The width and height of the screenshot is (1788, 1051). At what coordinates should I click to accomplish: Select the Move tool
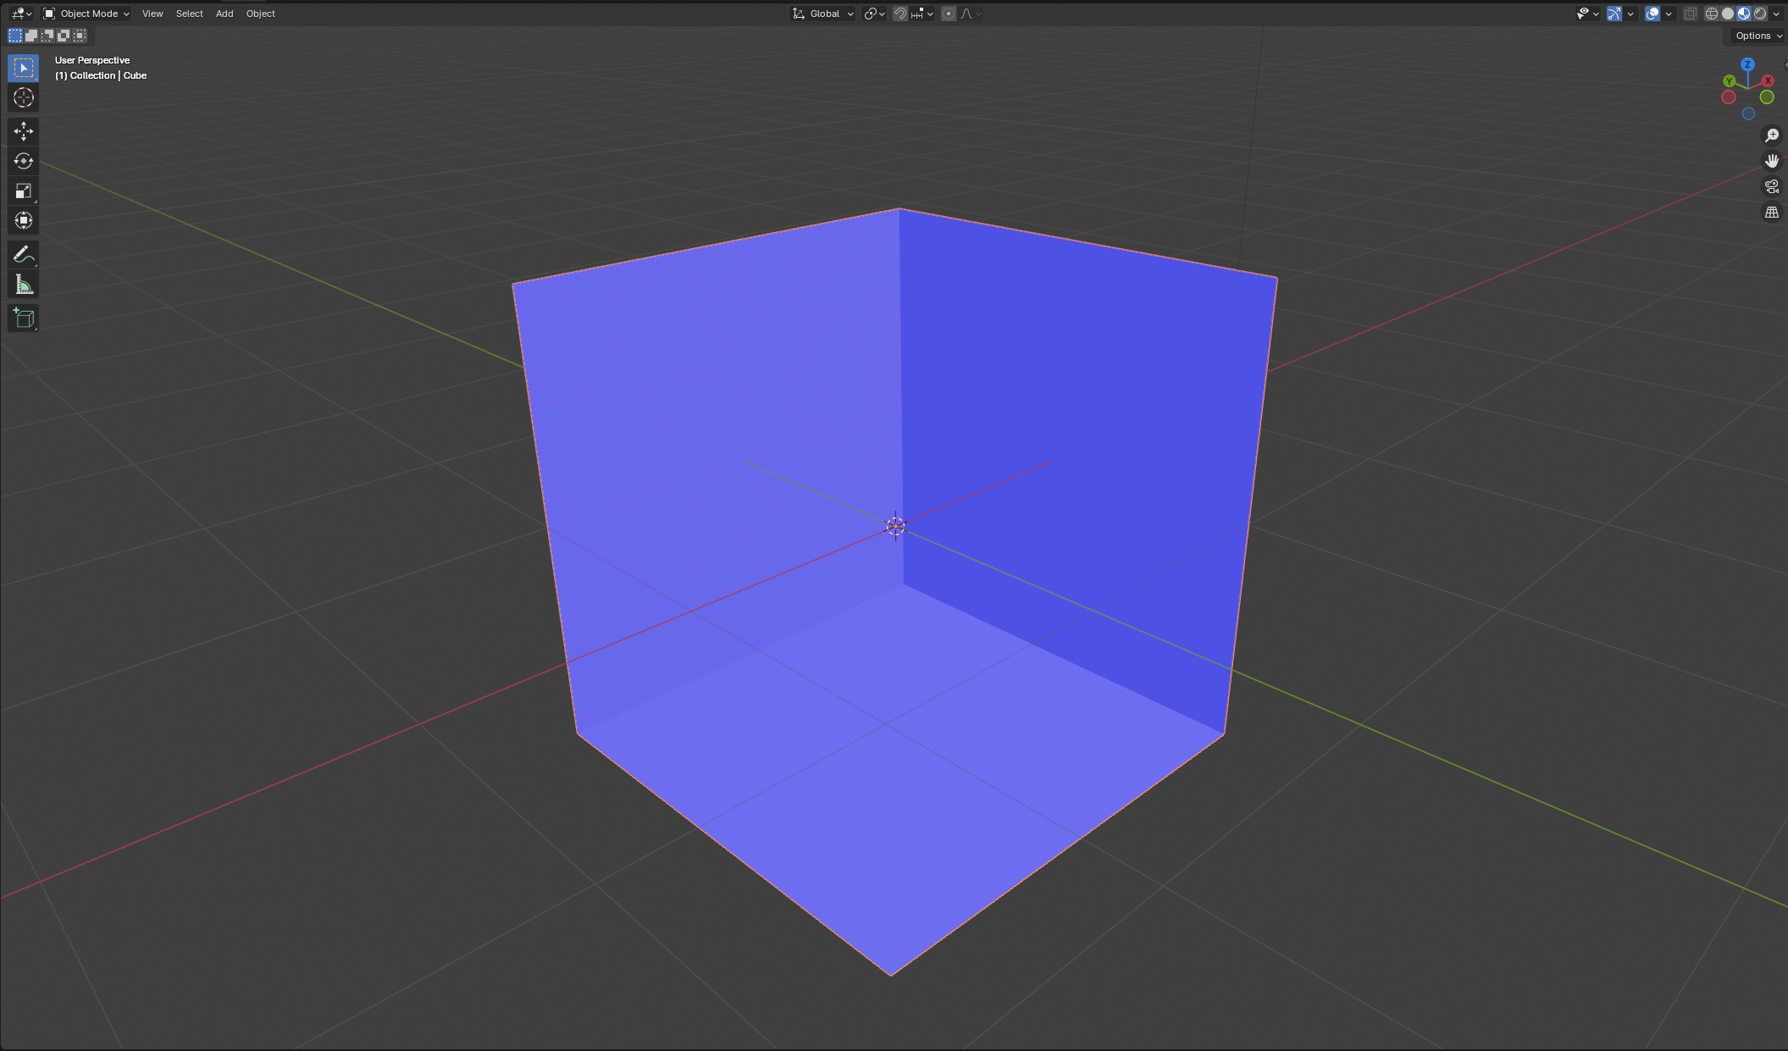(x=23, y=130)
